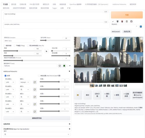Click the trash can clear prompt icon

(x=117, y=21)
